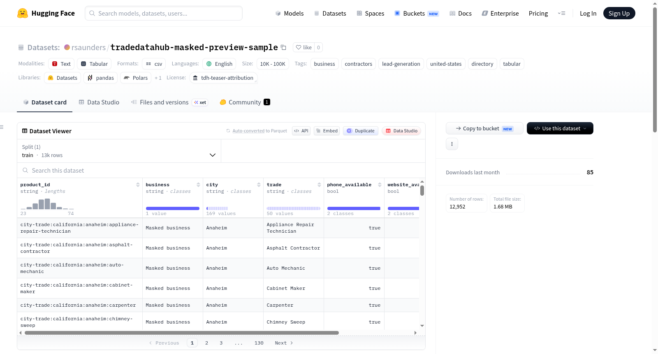Sort the business column
Image resolution: width=658 pixels, height=354 pixels.
coord(198,185)
